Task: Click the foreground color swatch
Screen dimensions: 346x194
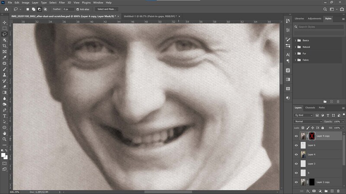Action: [x=3, y=155]
